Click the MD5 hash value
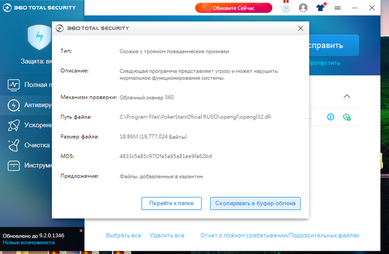389x254 pixels. (x=166, y=156)
